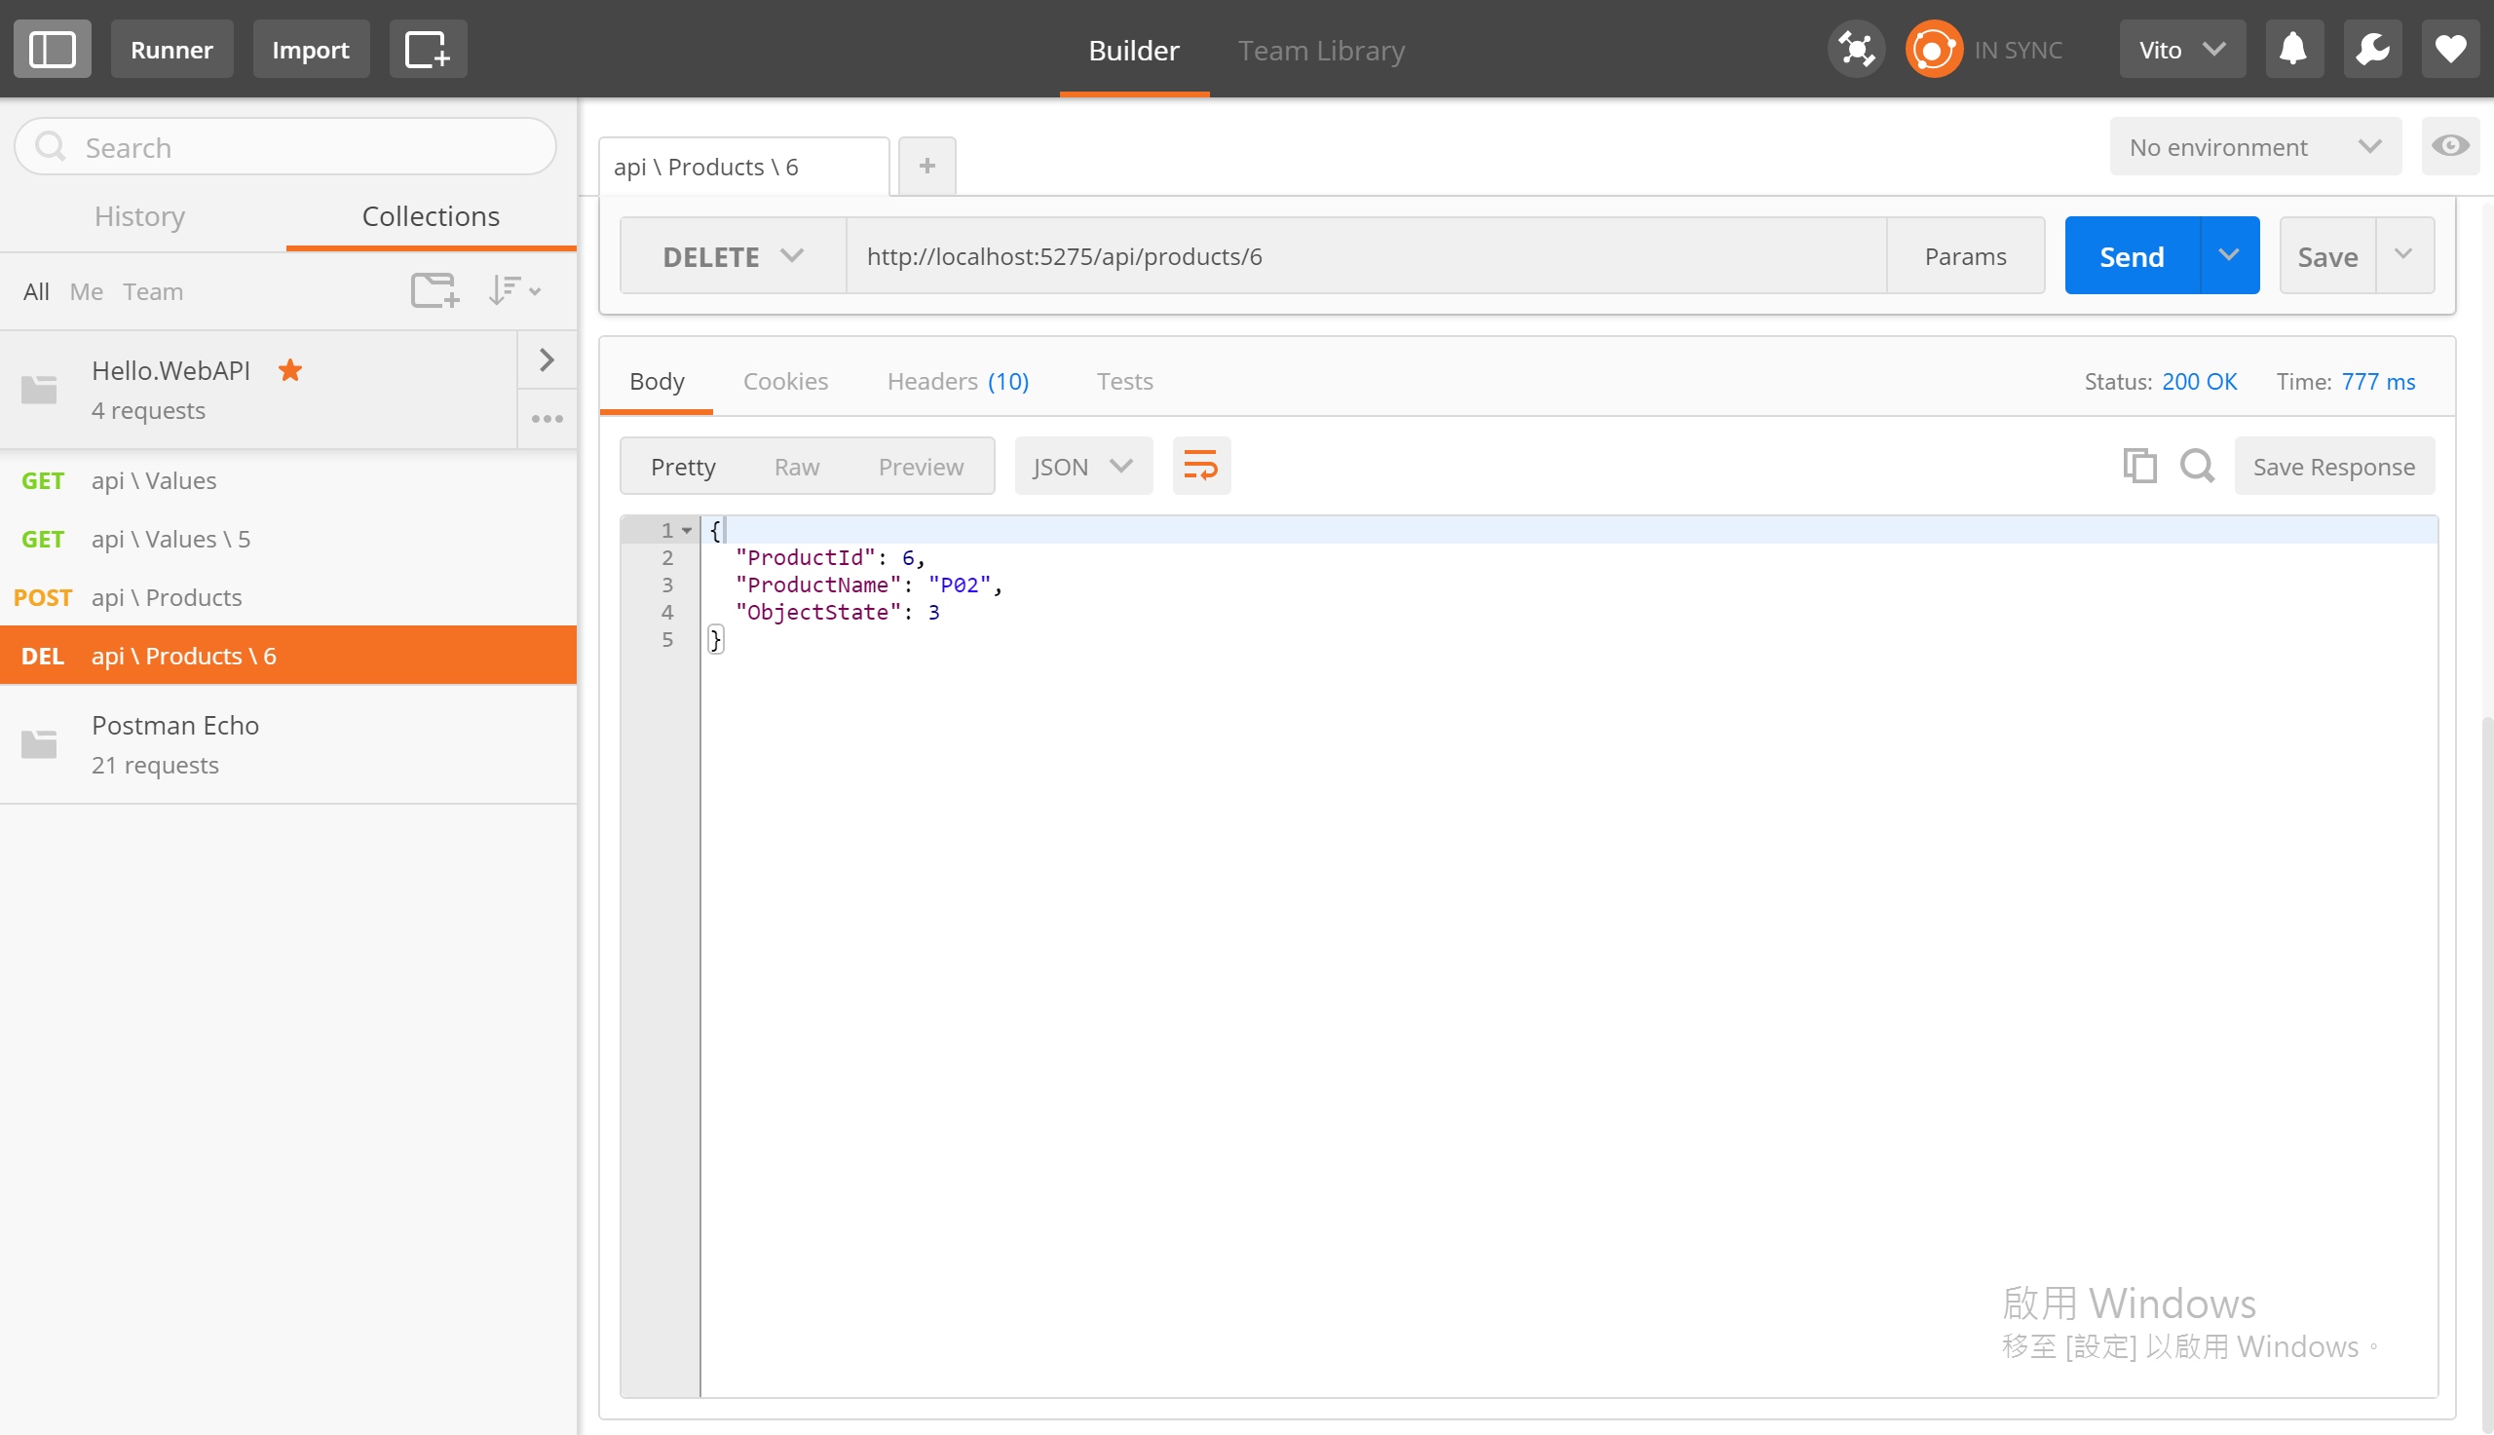2494x1435 pixels.
Task: Click the 200 OK status value
Action: click(x=2200, y=382)
